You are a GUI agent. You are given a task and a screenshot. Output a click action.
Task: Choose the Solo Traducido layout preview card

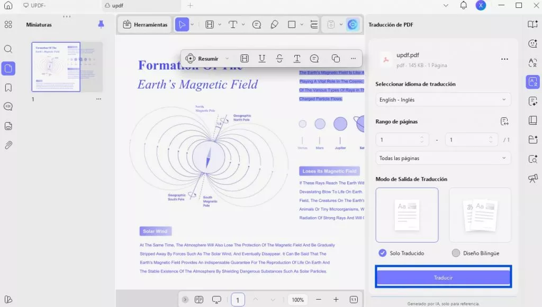pos(407,215)
